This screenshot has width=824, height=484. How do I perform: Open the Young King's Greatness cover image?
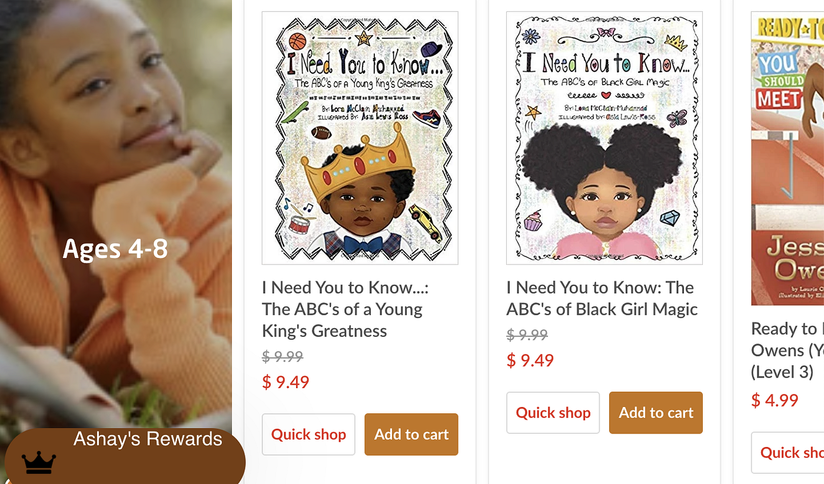point(360,138)
